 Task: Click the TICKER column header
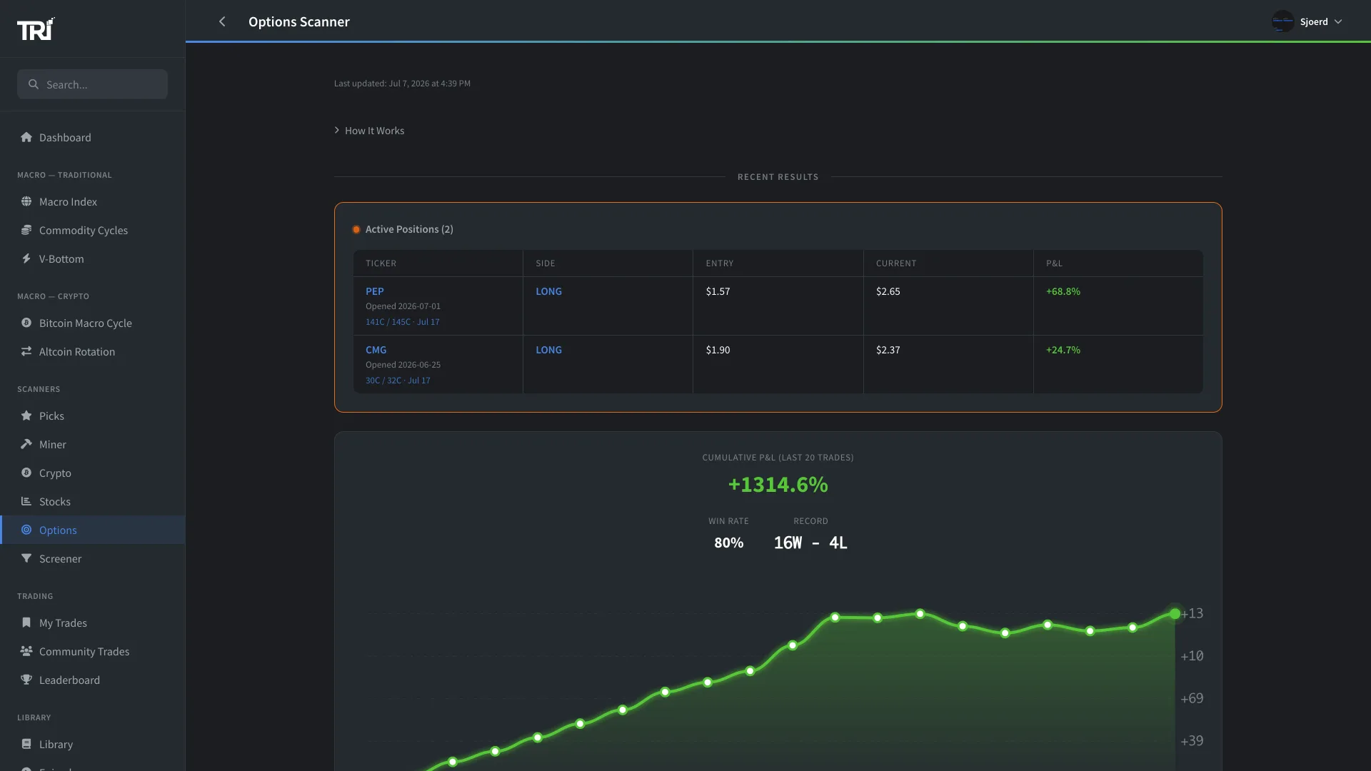[381, 263]
